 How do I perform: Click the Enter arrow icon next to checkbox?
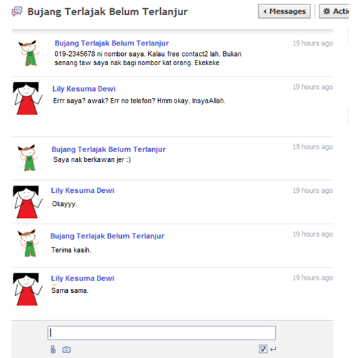(x=273, y=349)
